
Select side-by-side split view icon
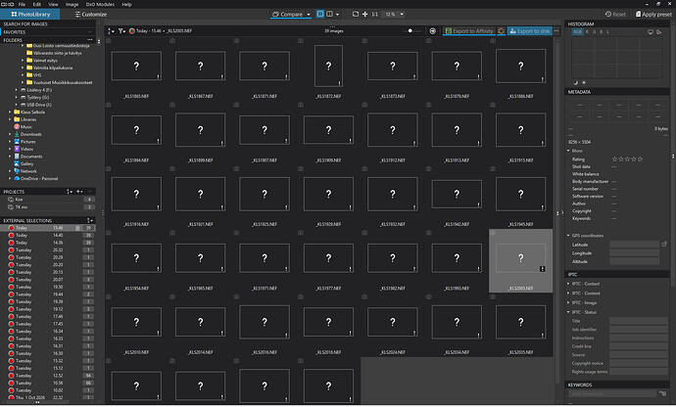tap(329, 14)
